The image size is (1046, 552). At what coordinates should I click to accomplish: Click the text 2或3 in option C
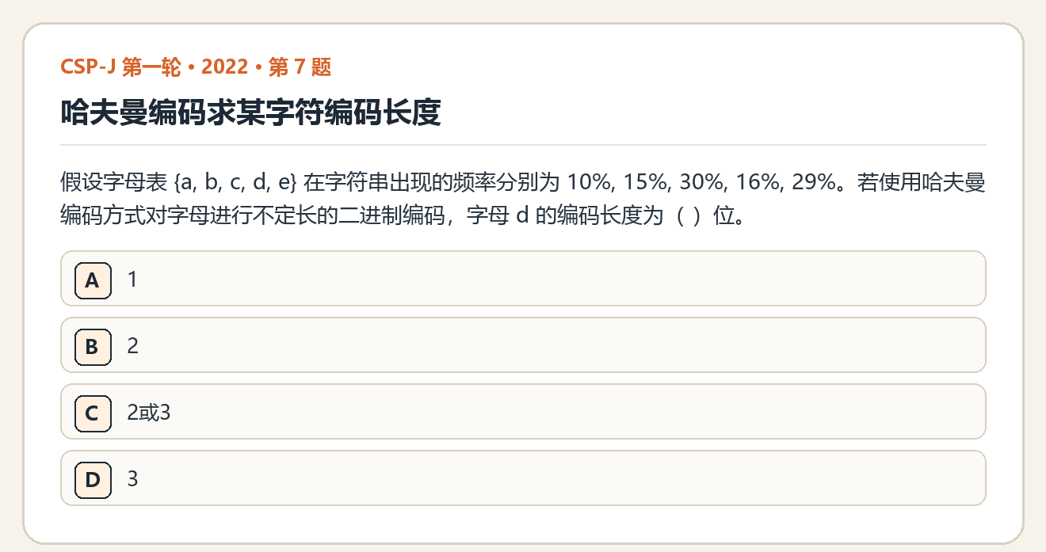(149, 413)
